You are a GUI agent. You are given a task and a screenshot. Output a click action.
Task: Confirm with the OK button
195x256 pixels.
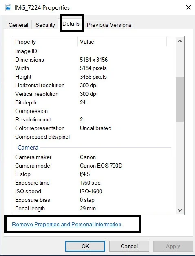pos(85,246)
